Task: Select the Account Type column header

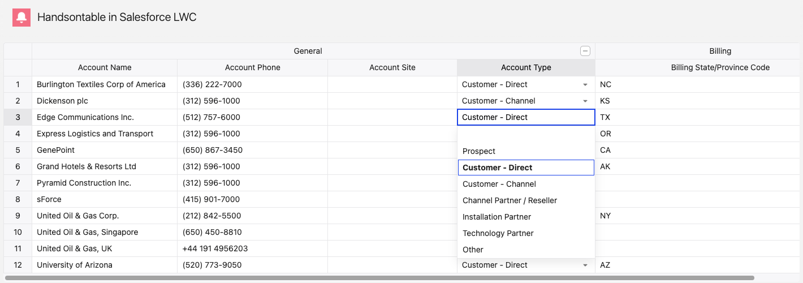Action: pyautogui.click(x=526, y=67)
